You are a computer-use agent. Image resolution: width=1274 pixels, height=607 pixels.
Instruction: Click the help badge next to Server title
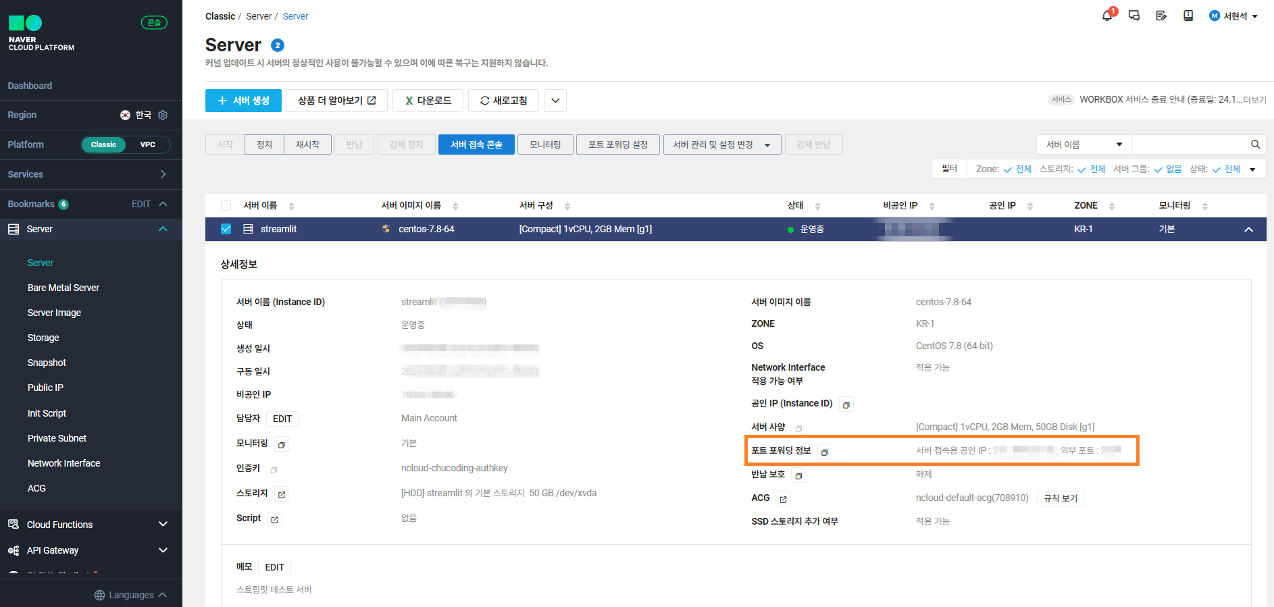pyautogui.click(x=278, y=45)
